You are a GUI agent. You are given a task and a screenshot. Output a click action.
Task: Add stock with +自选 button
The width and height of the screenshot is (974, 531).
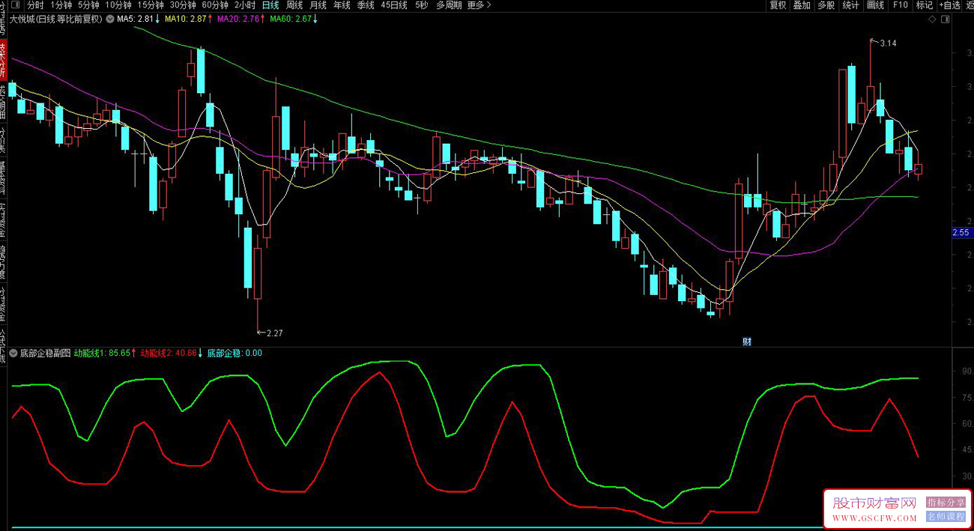pos(949,5)
